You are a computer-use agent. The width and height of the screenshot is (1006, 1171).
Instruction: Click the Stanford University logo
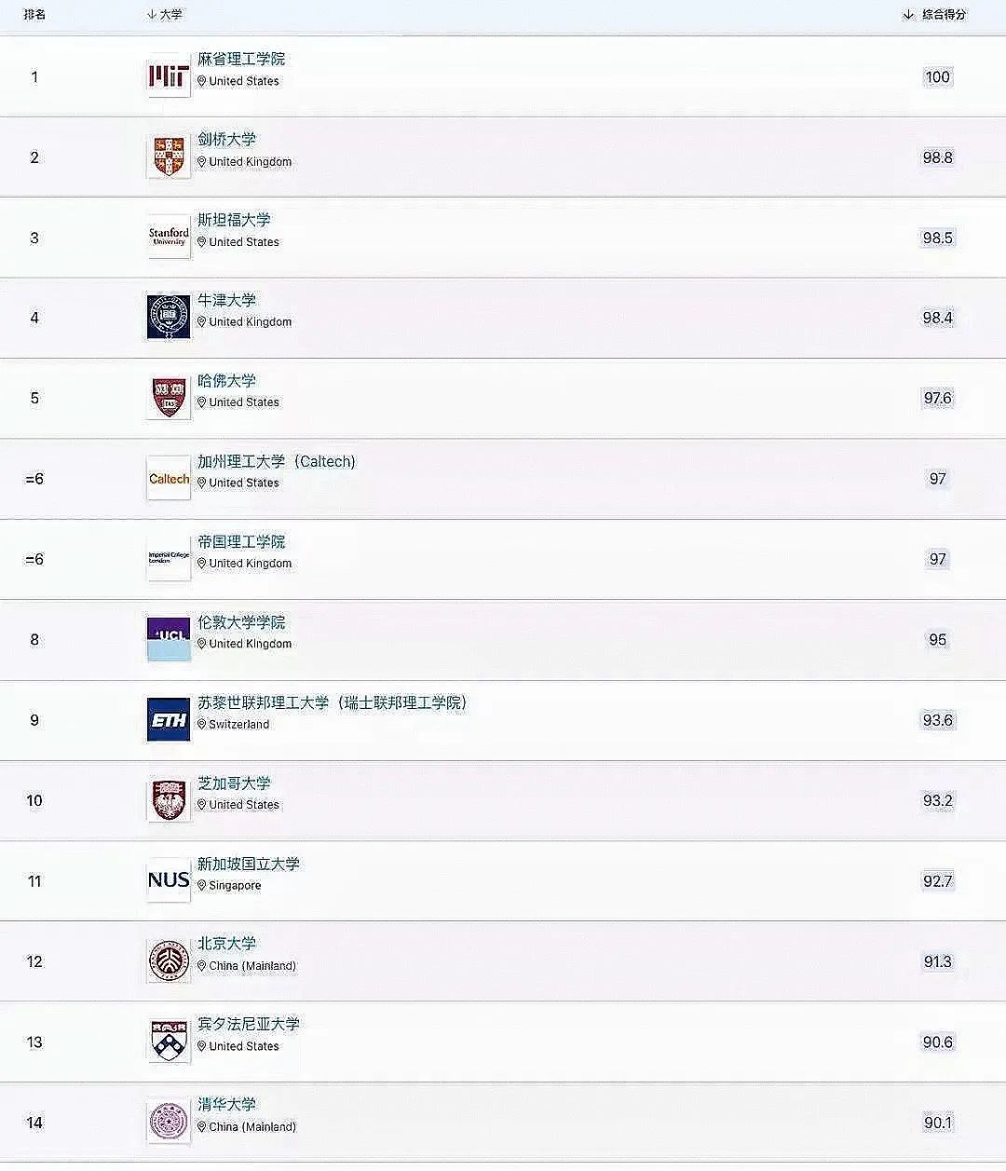(169, 238)
